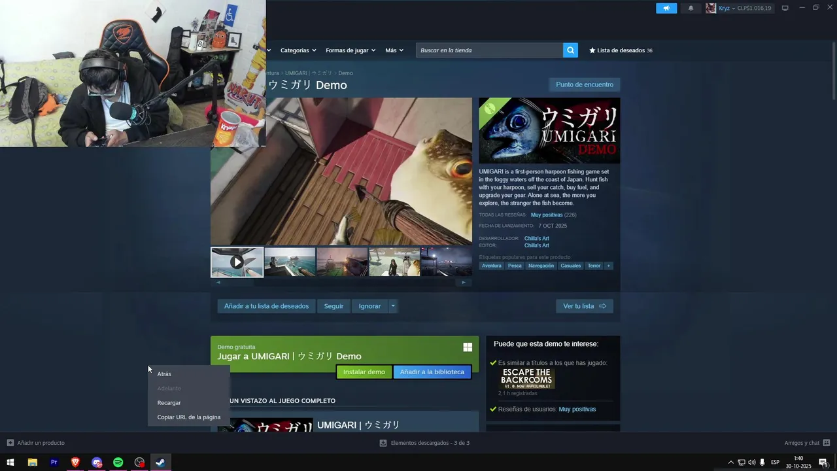
Task: Click the Ignorar button
Action: tap(369, 306)
